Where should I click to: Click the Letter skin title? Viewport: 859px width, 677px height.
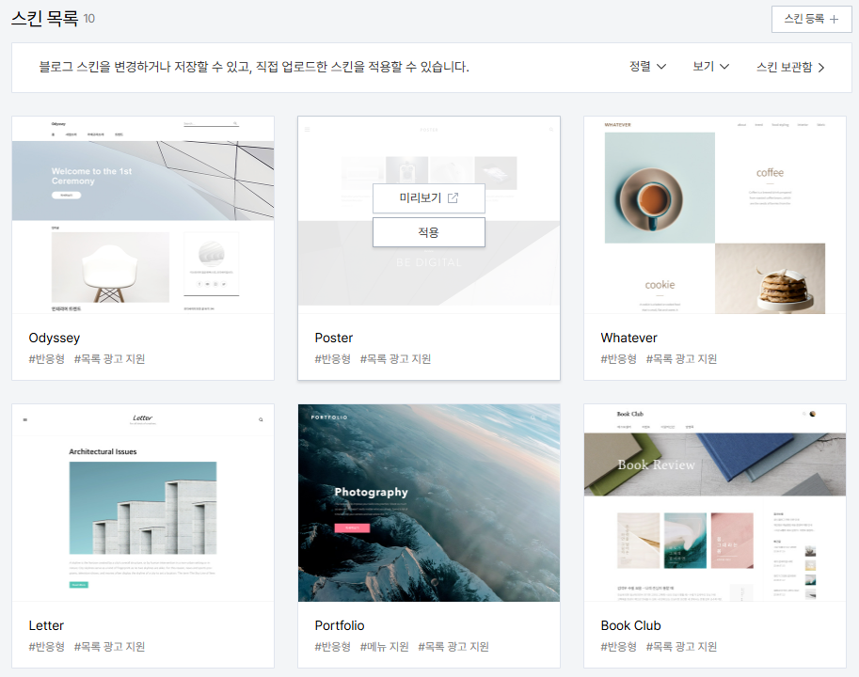pos(46,625)
